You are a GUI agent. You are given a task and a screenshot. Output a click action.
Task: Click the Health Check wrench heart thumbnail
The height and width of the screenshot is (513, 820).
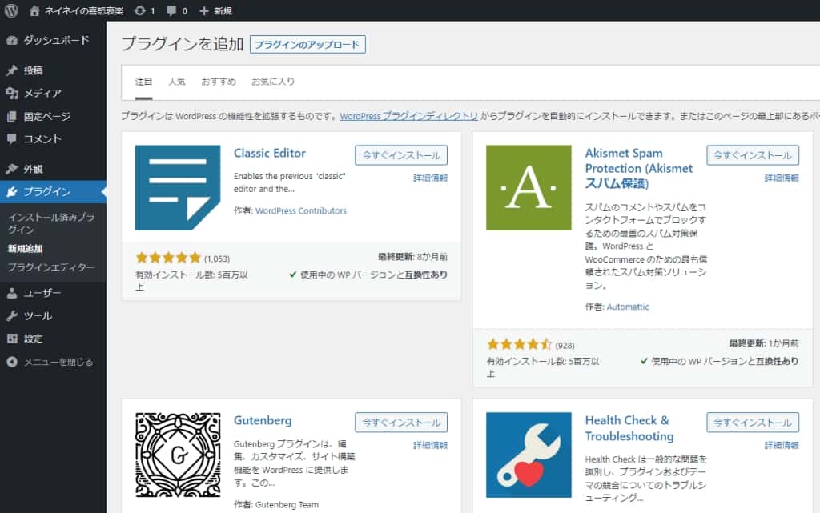(529, 455)
